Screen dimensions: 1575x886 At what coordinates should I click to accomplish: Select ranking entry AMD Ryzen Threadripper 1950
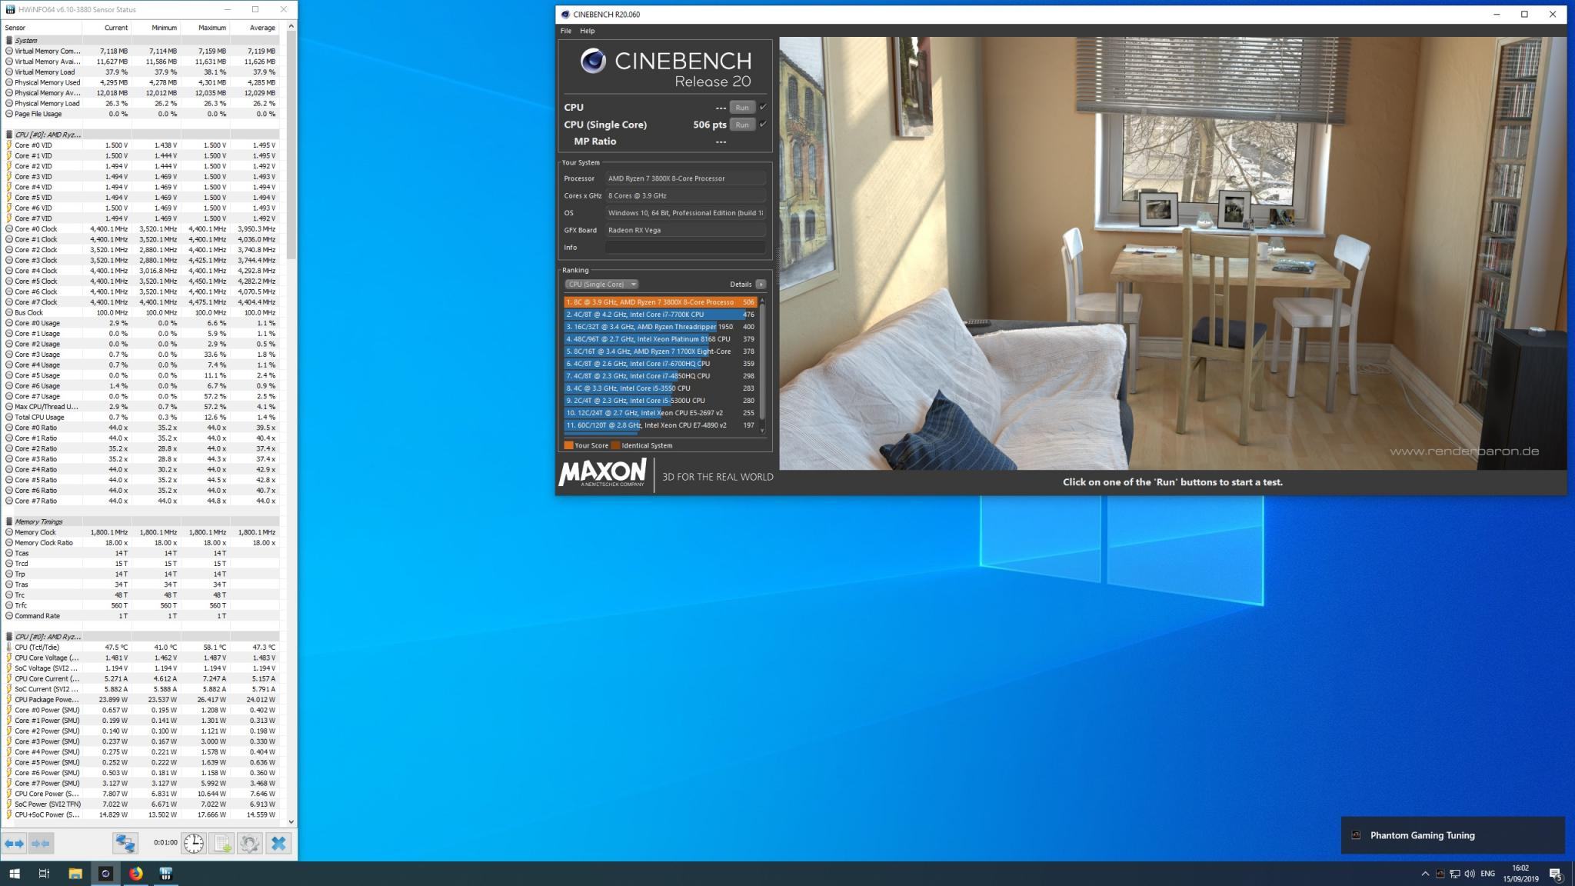(661, 327)
